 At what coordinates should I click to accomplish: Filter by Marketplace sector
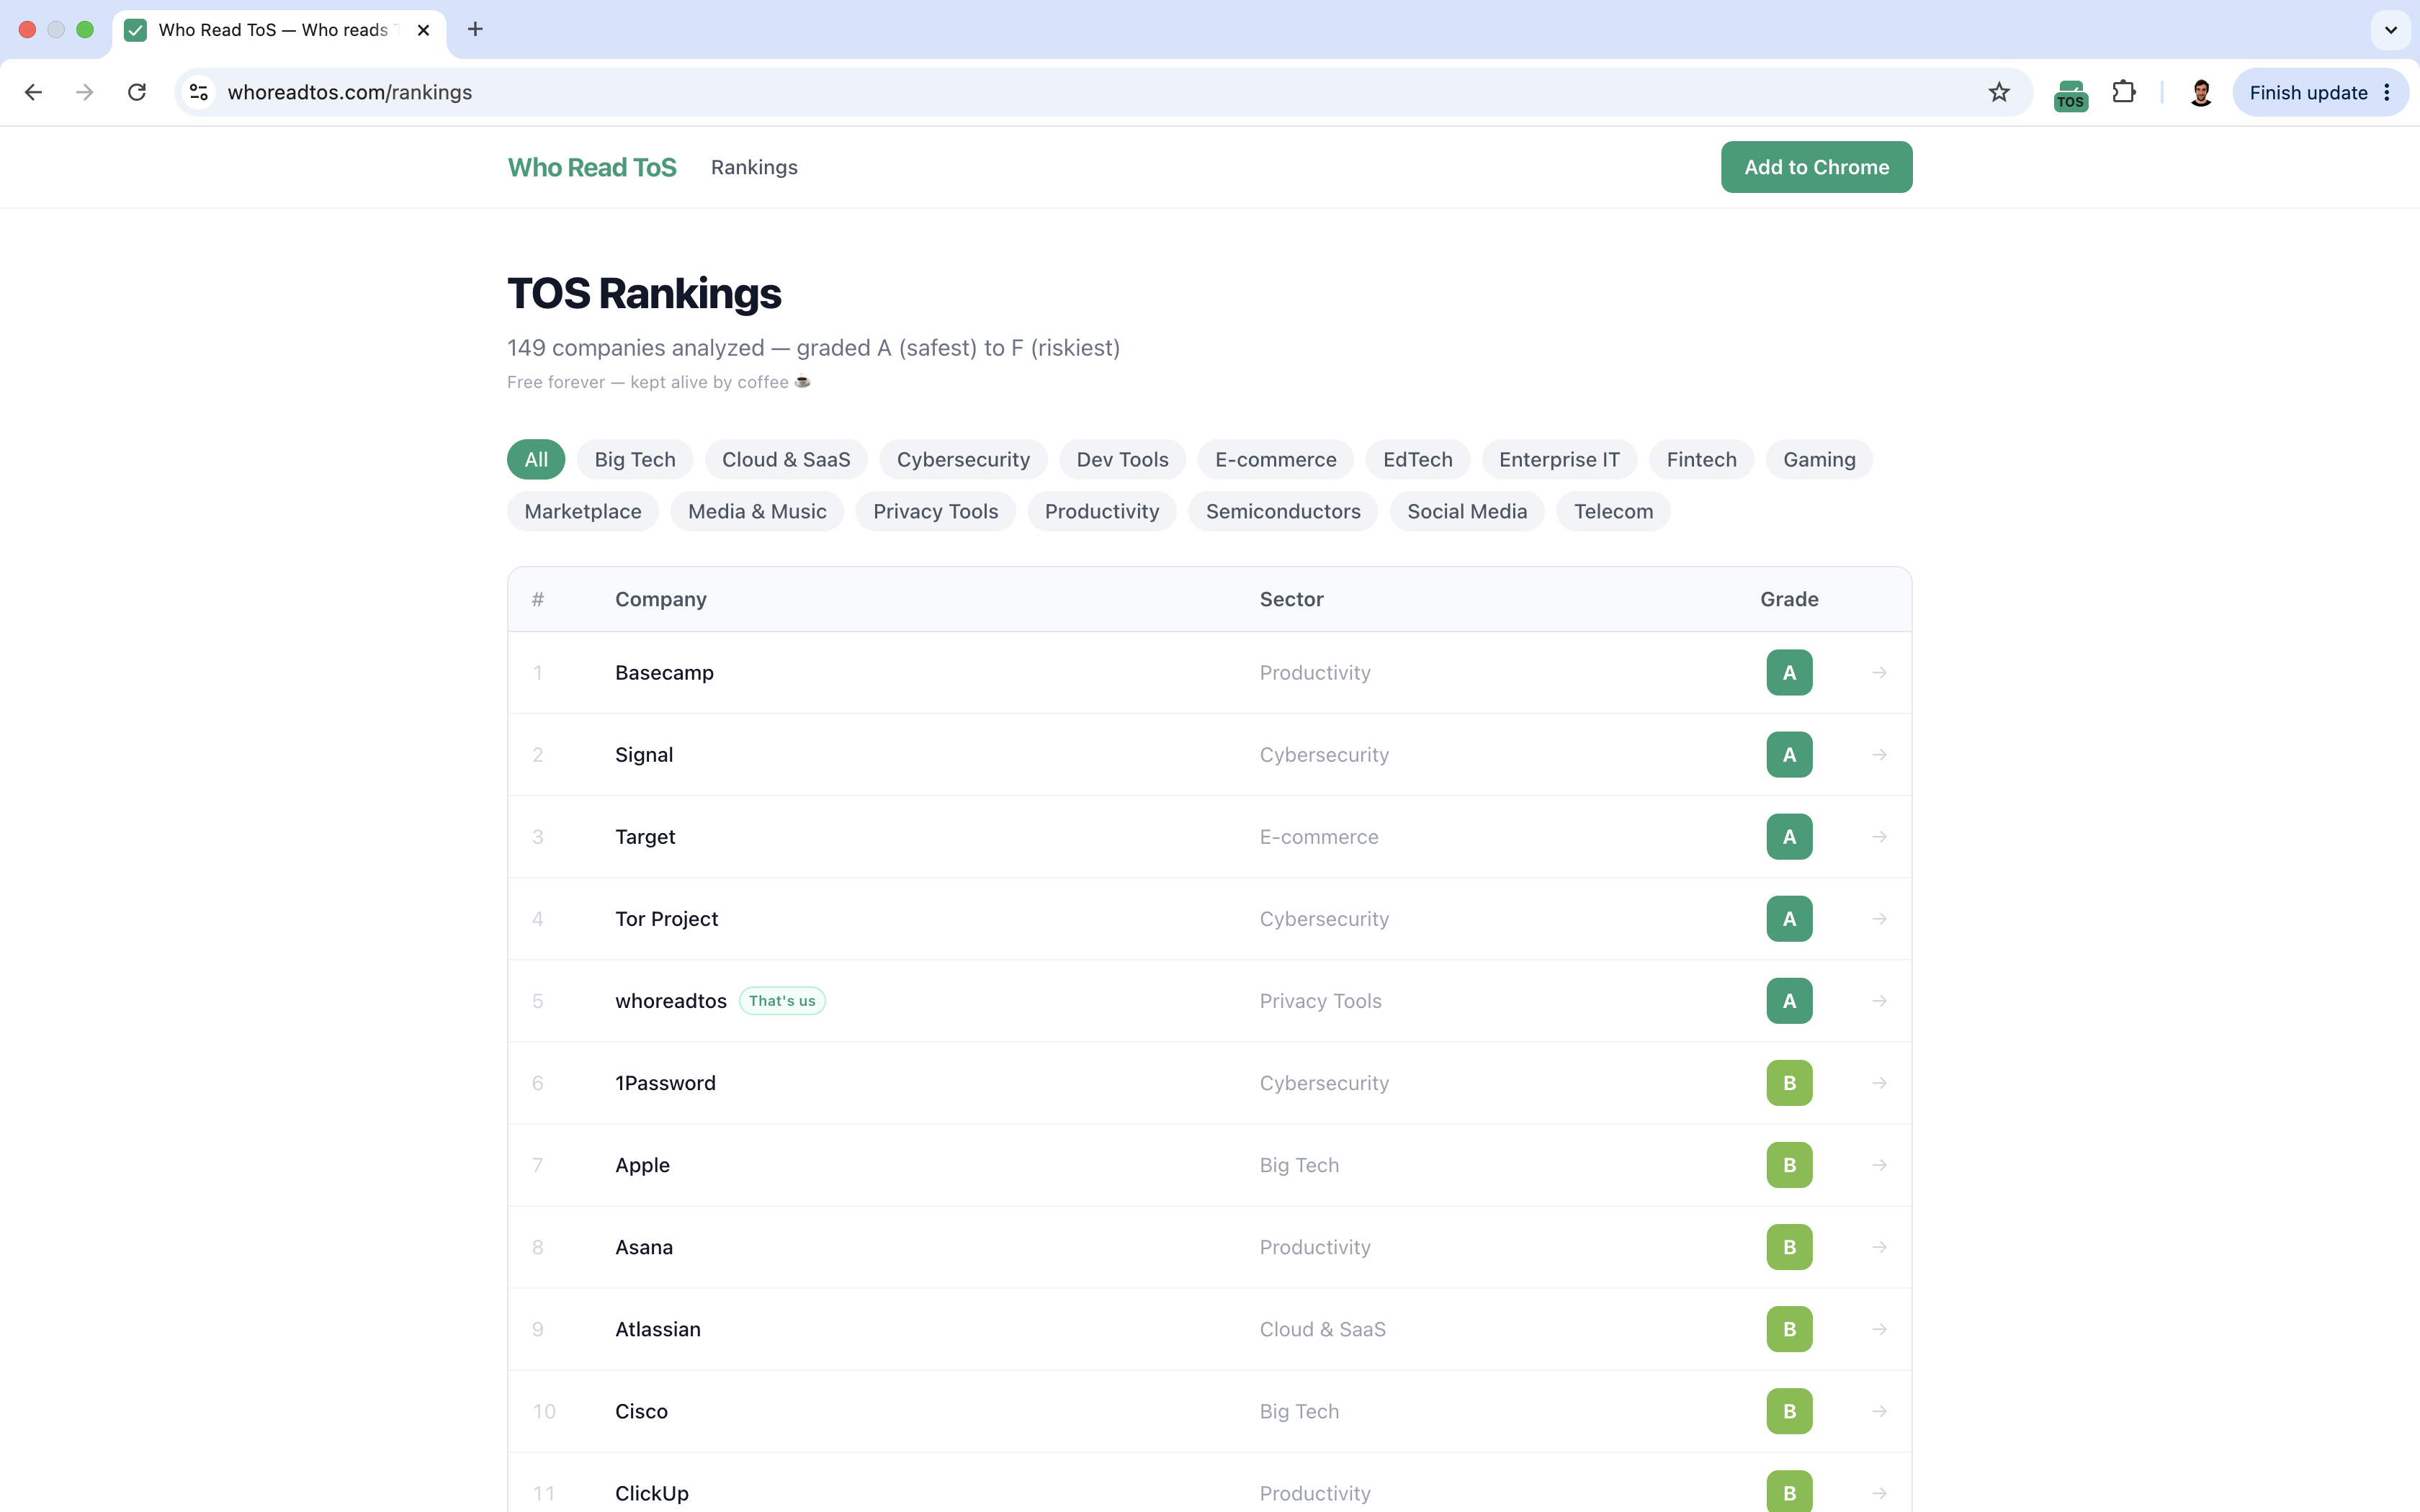point(583,511)
